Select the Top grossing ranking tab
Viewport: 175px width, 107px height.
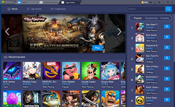coord(151,18)
